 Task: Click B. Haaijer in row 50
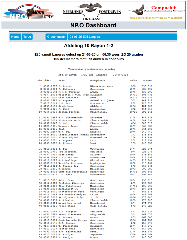point(66,237)
